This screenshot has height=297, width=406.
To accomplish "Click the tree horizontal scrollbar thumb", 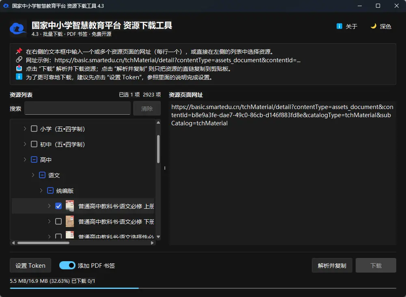I will pos(43,243).
